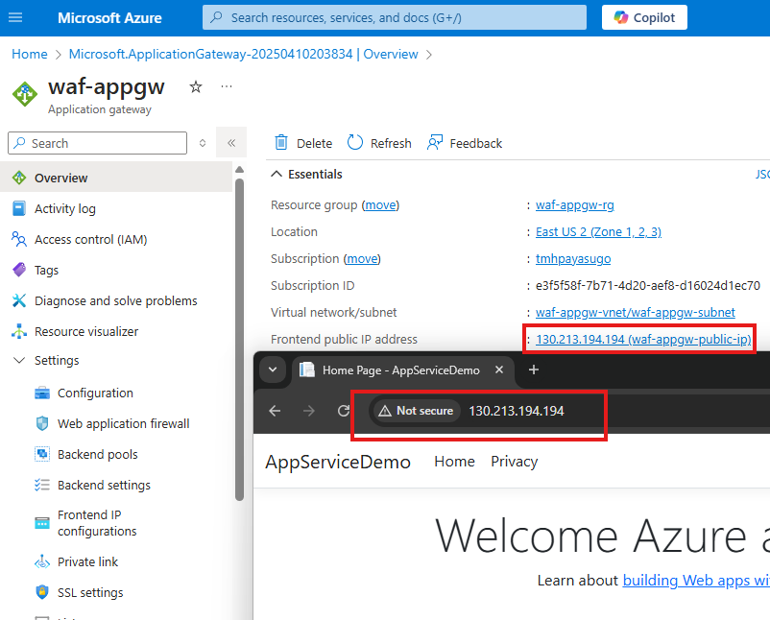Image resolution: width=770 pixels, height=620 pixels.
Task: Click the browser back arrow
Action: (275, 411)
